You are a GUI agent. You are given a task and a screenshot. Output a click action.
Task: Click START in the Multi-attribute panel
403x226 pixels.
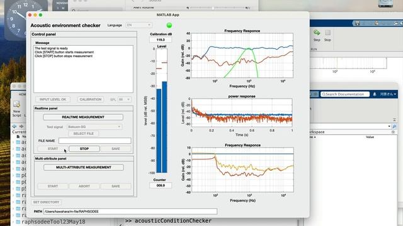point(53,186)
